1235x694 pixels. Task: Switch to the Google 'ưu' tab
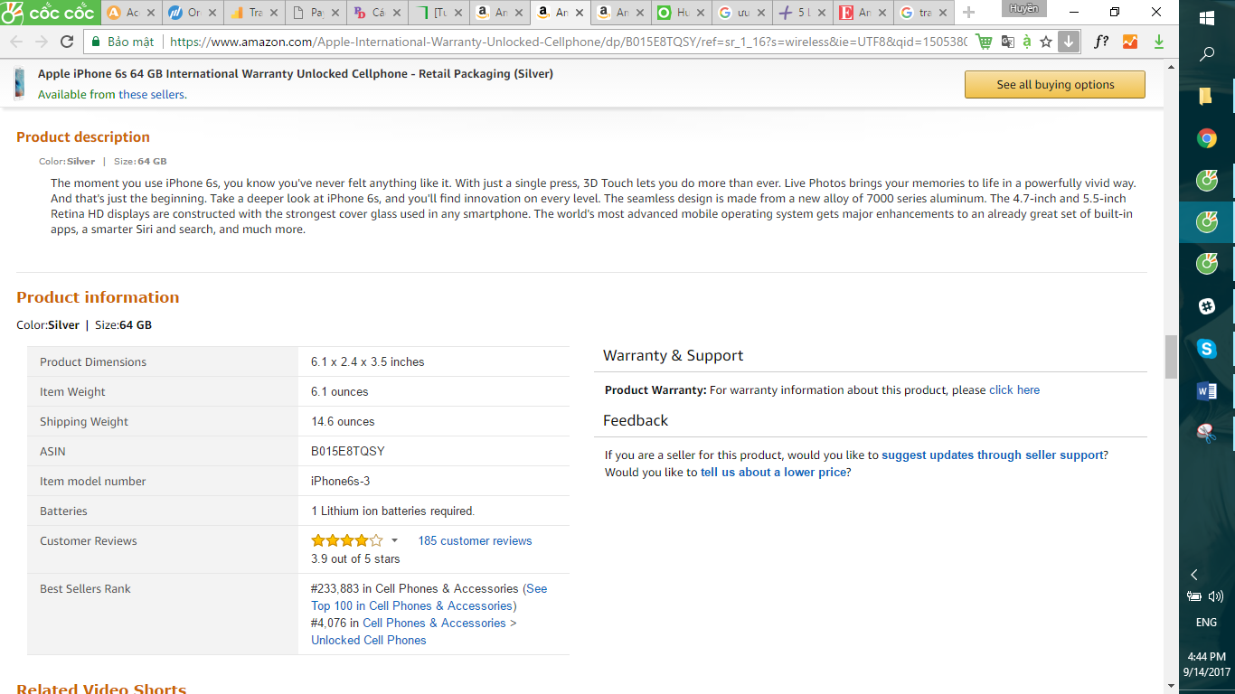point(740,13)
